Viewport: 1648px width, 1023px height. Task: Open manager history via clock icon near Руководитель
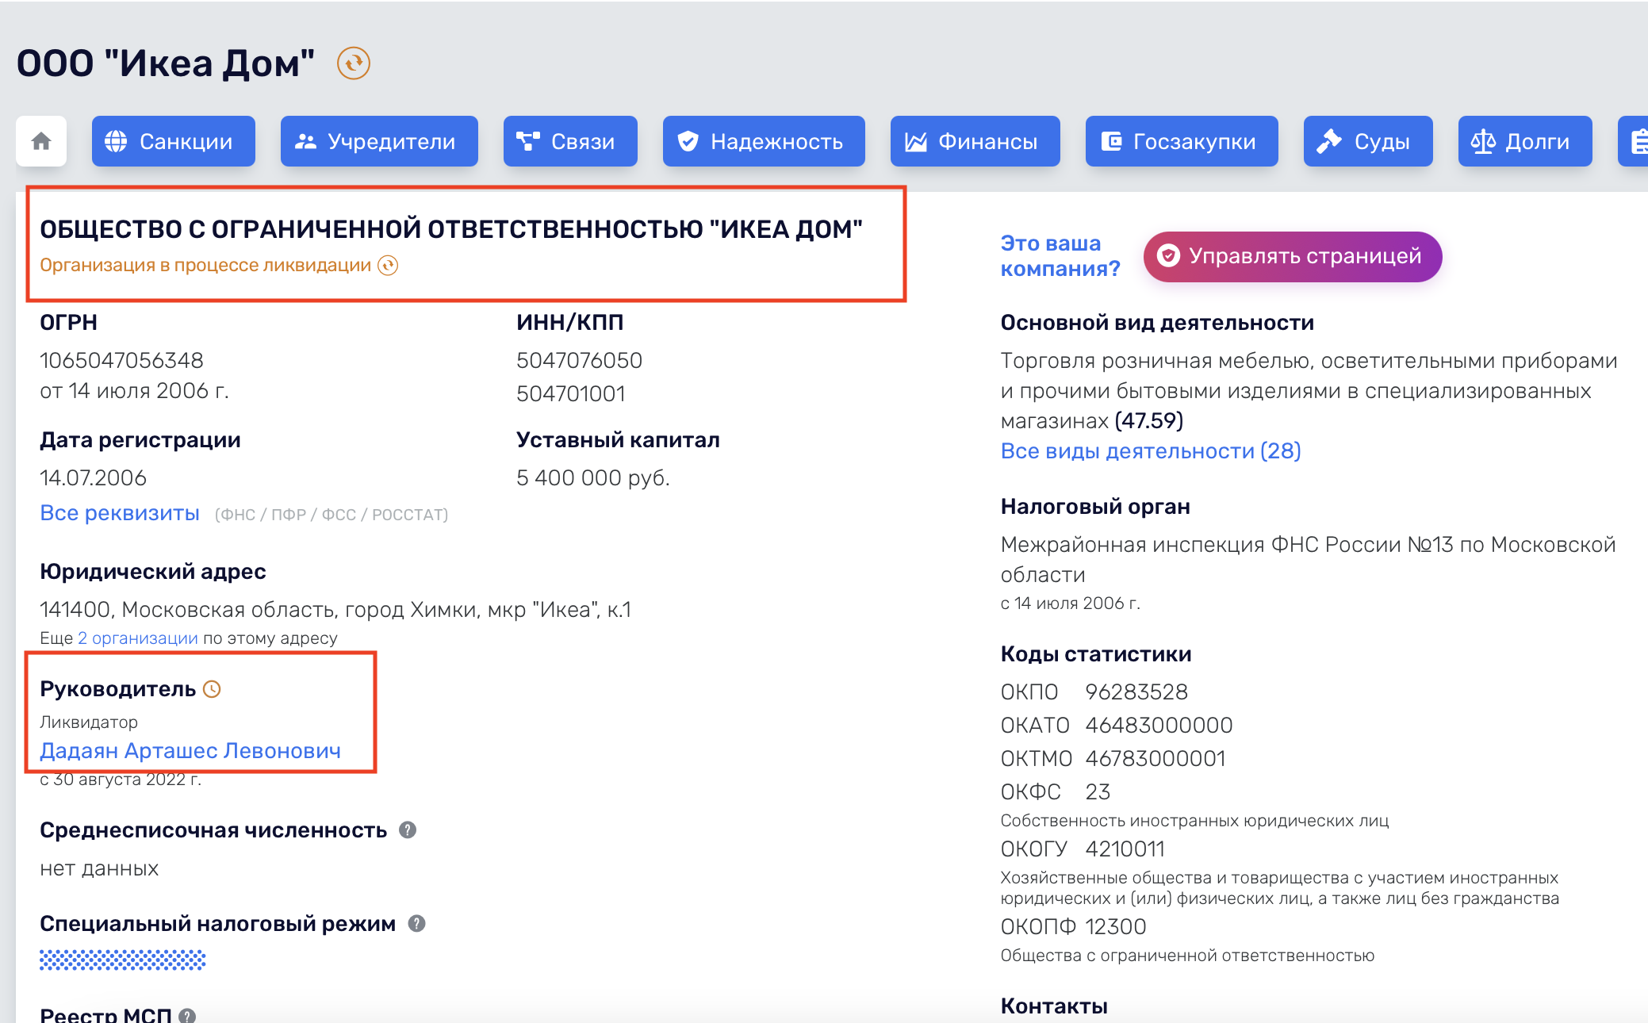tap(211, 690)
